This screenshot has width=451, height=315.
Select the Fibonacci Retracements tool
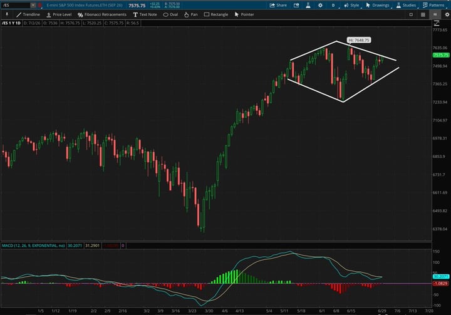[x=102, y=14]
